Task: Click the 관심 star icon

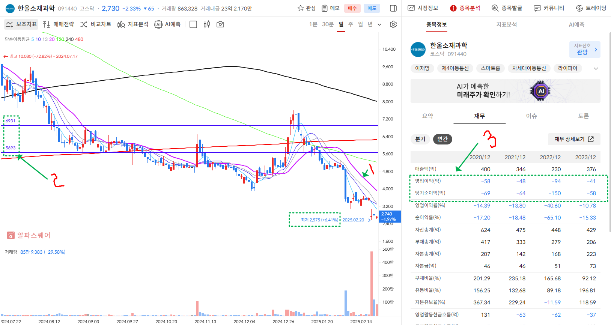Action: (301, 8)
